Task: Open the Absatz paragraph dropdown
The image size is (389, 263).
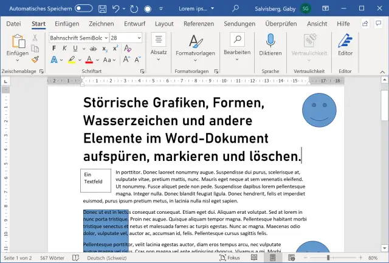Action: [x=159, y=60]
